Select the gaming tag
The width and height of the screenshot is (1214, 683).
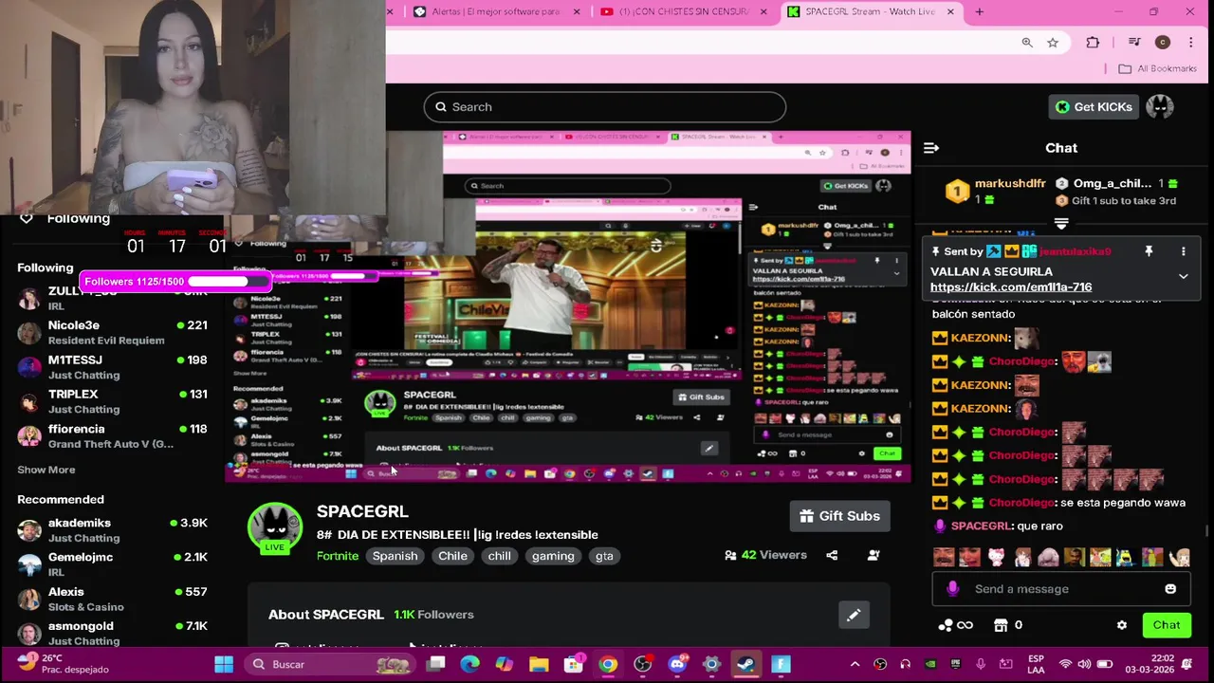coord(553,556)
